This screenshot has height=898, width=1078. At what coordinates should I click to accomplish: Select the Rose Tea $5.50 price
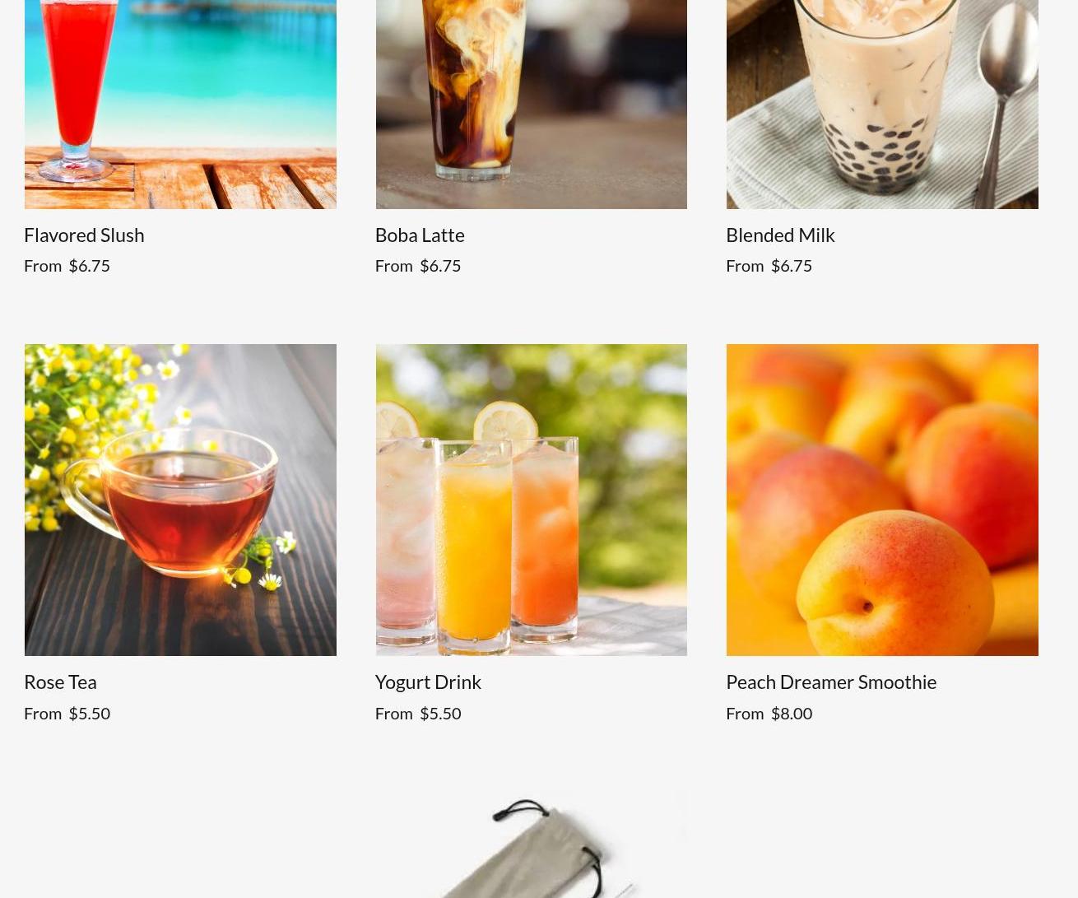click(89, 713)
